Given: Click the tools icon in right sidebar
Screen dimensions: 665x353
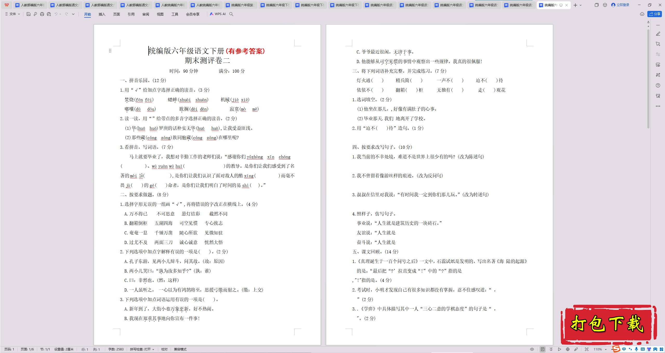Looking at the screenshot, I should 658,75.
